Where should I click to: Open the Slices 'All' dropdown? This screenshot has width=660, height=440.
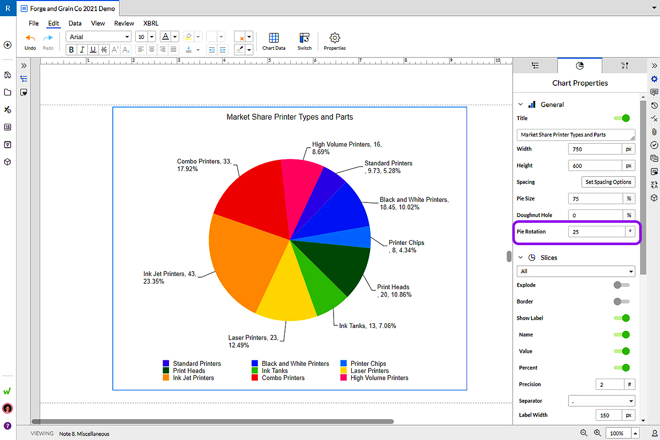click(576, 272)
